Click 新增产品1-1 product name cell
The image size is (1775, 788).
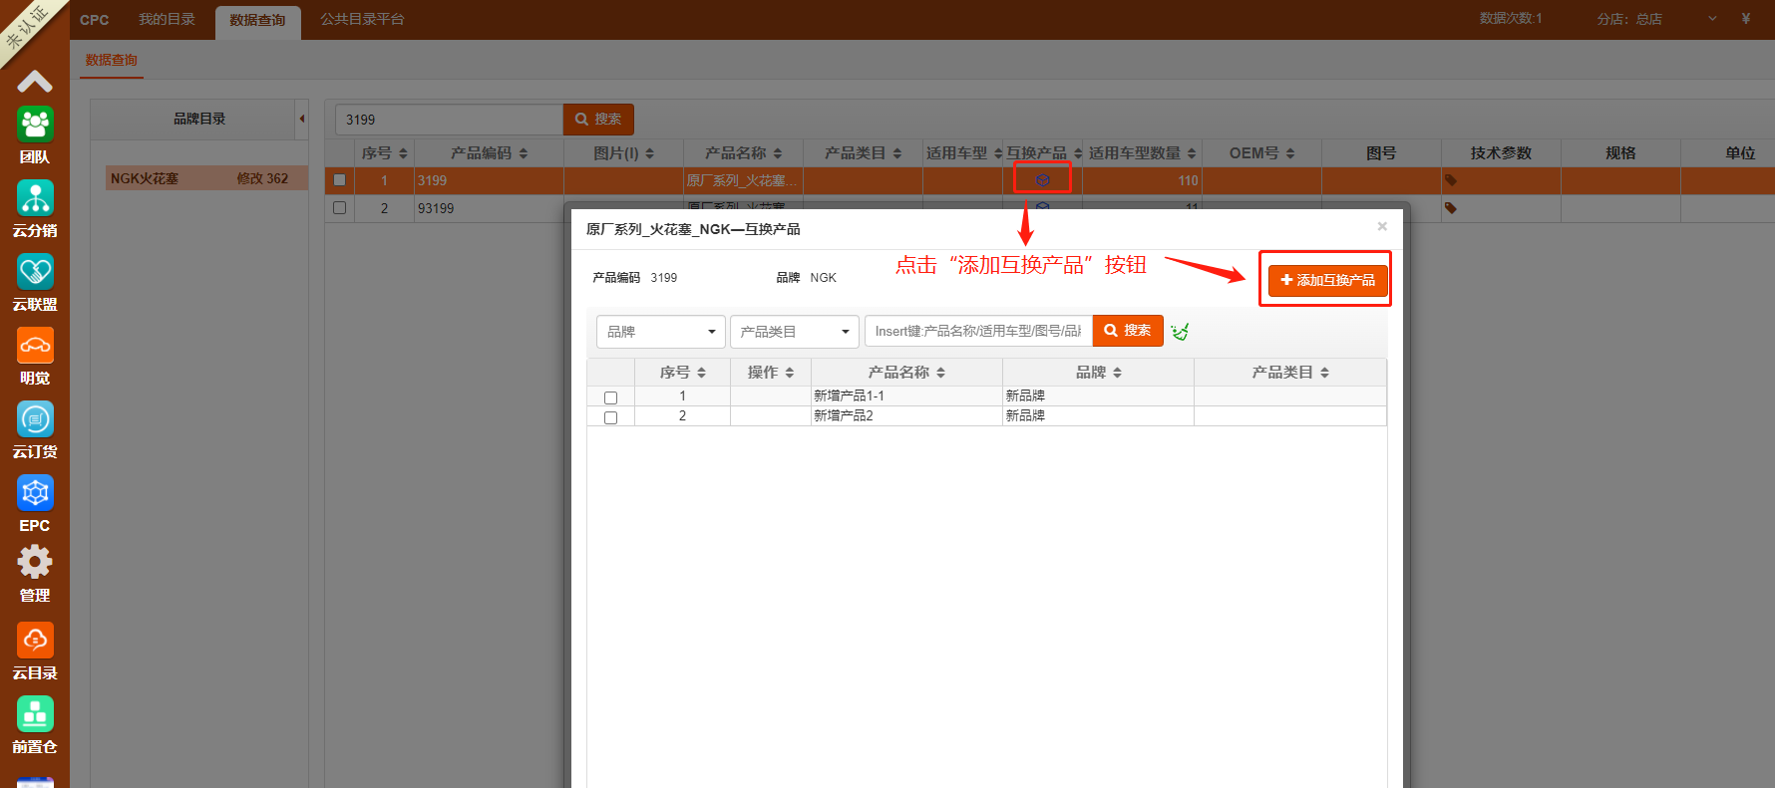906,395
